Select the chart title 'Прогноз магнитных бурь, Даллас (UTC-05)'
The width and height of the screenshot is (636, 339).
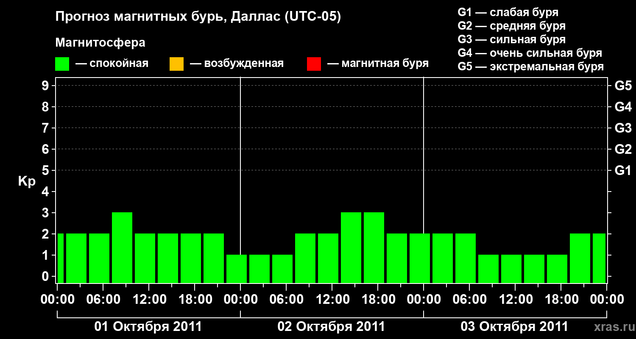point(198,17)
